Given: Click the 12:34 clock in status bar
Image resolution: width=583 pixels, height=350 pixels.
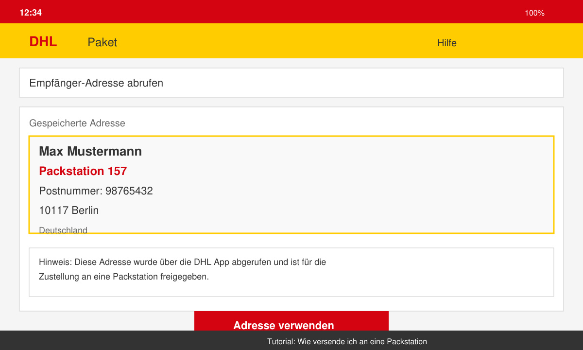Looking at the screenshot, I should [x=31, y=13].
